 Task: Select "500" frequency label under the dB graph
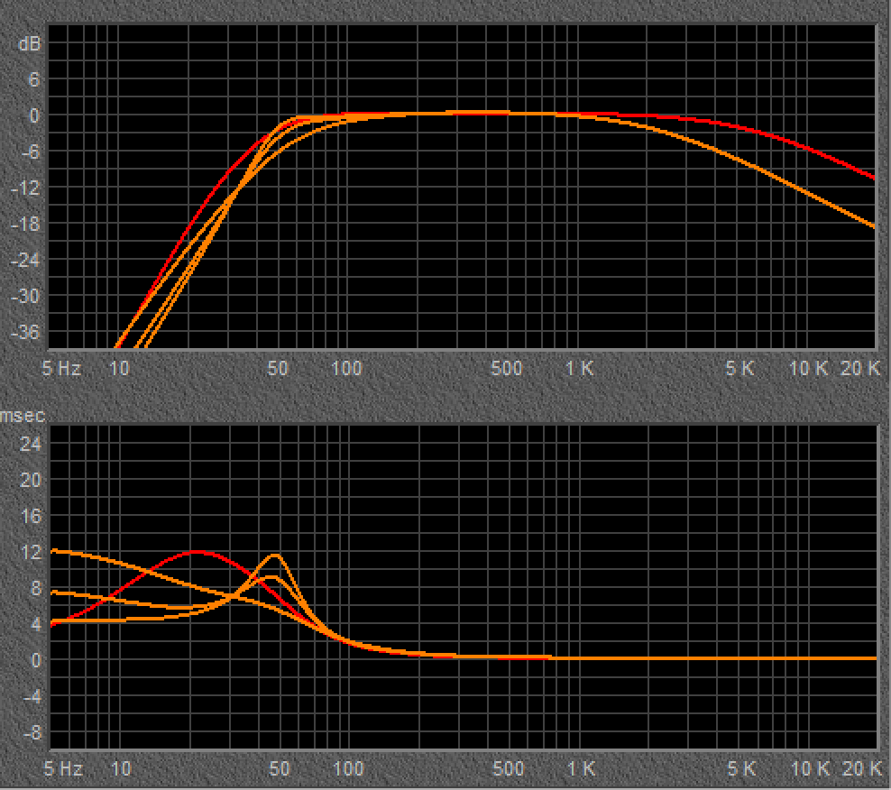pyautogui.click(x=506, y=369)
